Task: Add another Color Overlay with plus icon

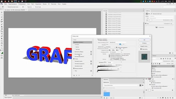Action: (x=91, y=61)
